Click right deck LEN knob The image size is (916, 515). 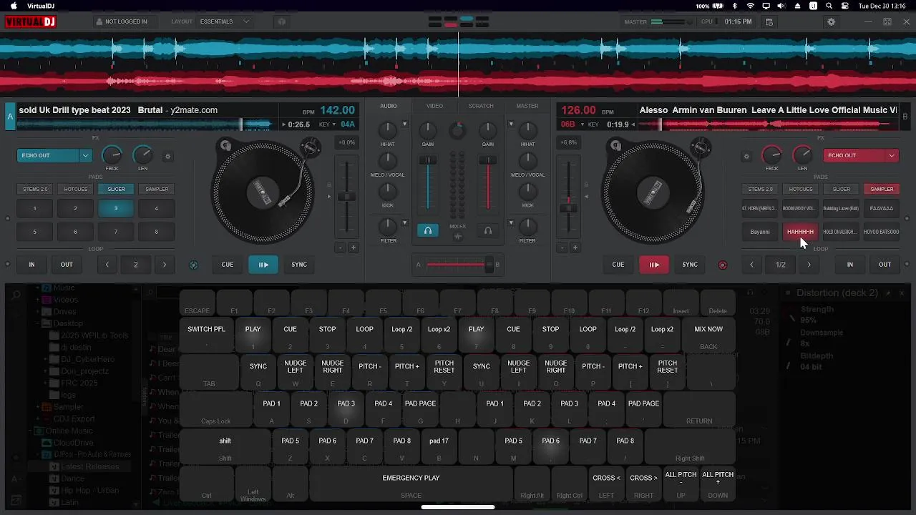[x=802, y=155]
